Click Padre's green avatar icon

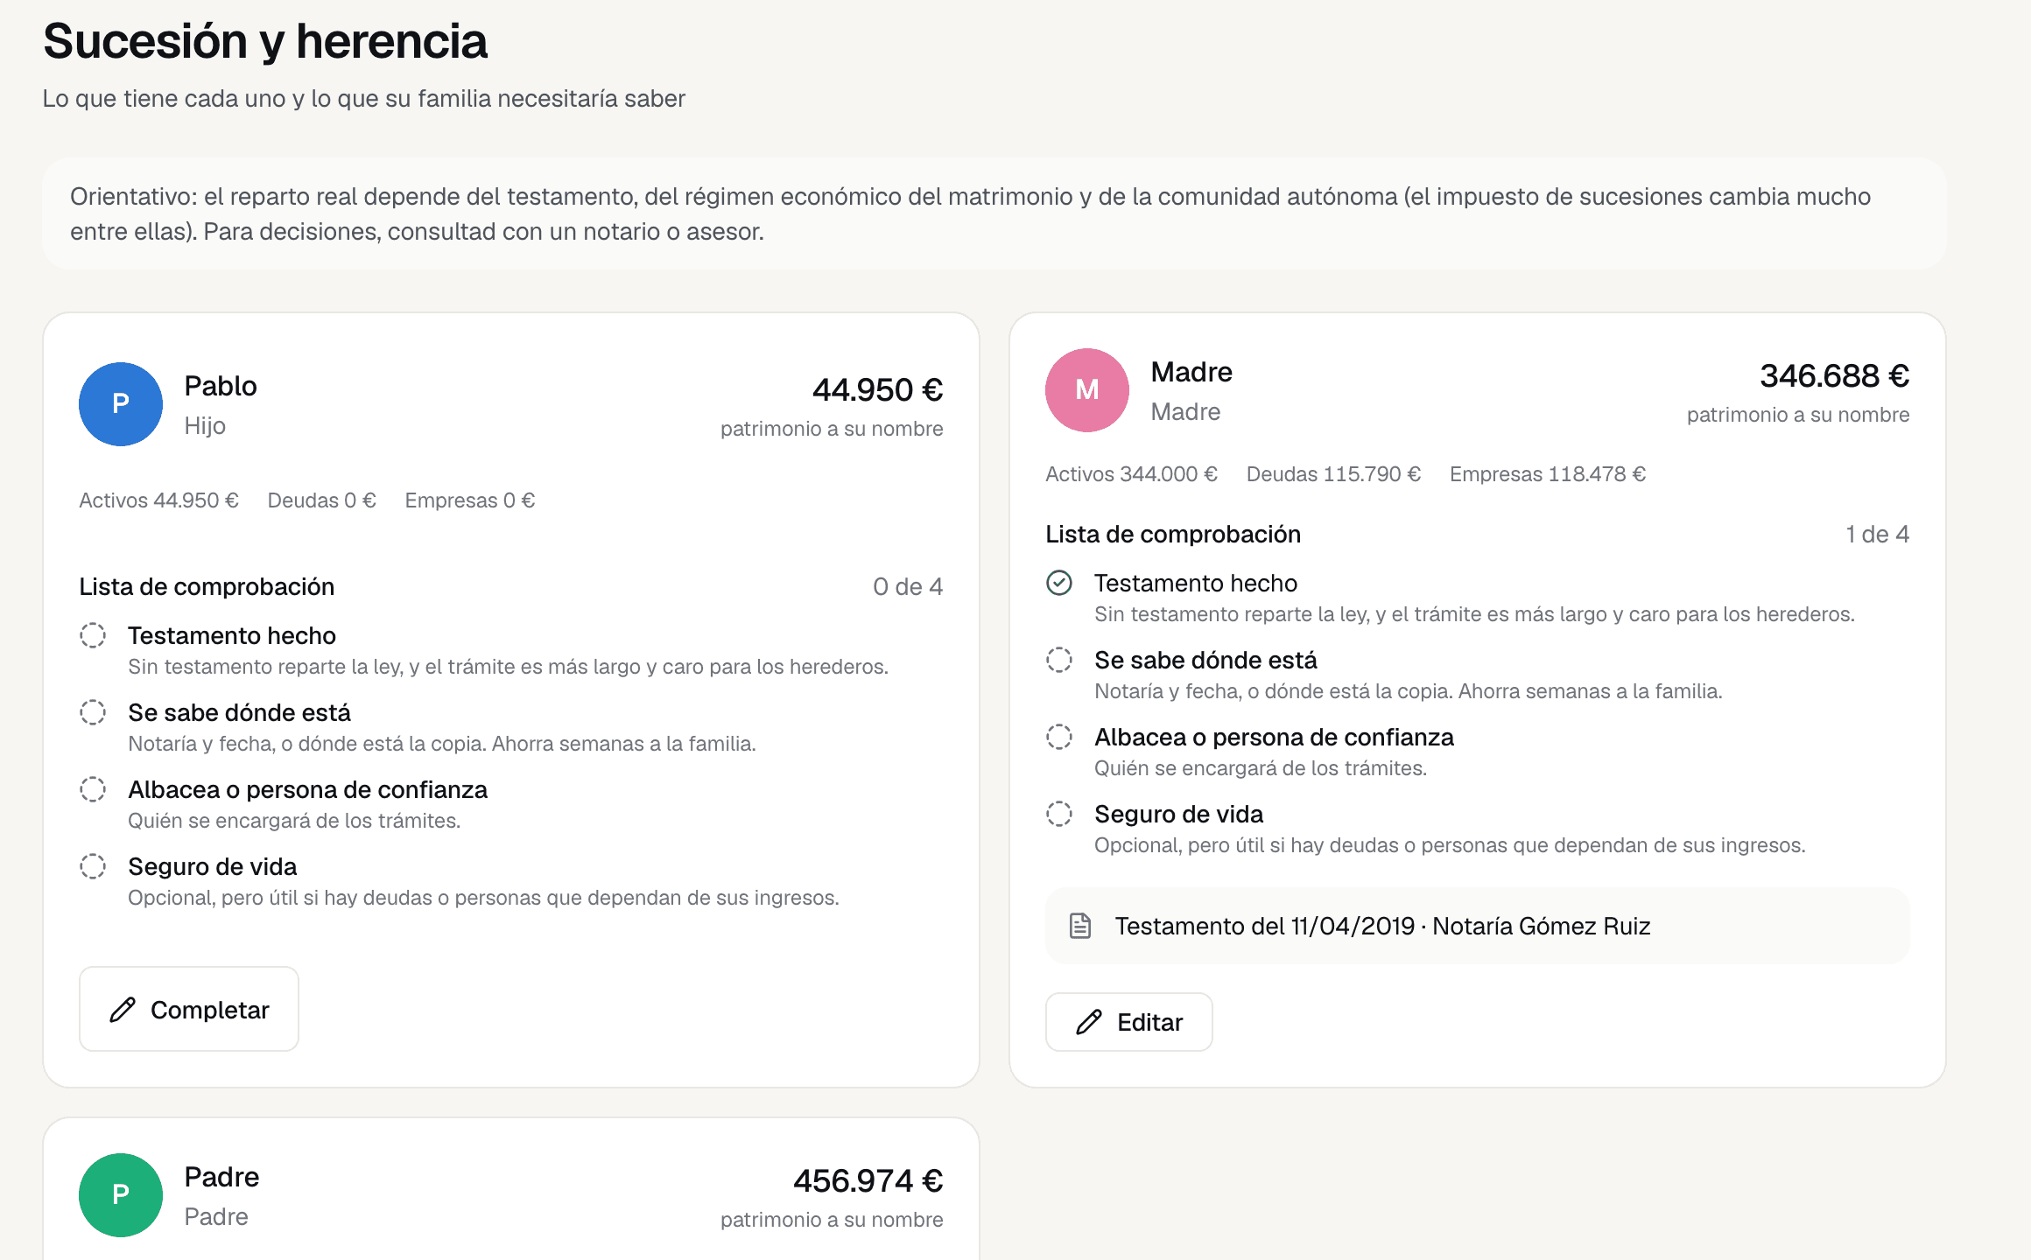pyautogui.click(x=121, y=1195)
